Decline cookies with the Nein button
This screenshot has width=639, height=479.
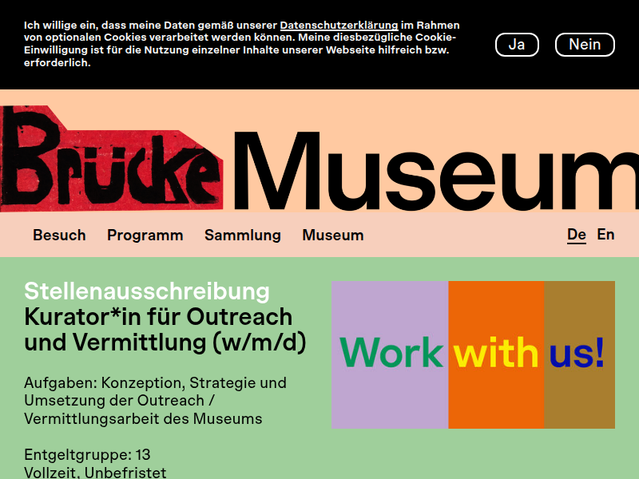pos(585,45)
